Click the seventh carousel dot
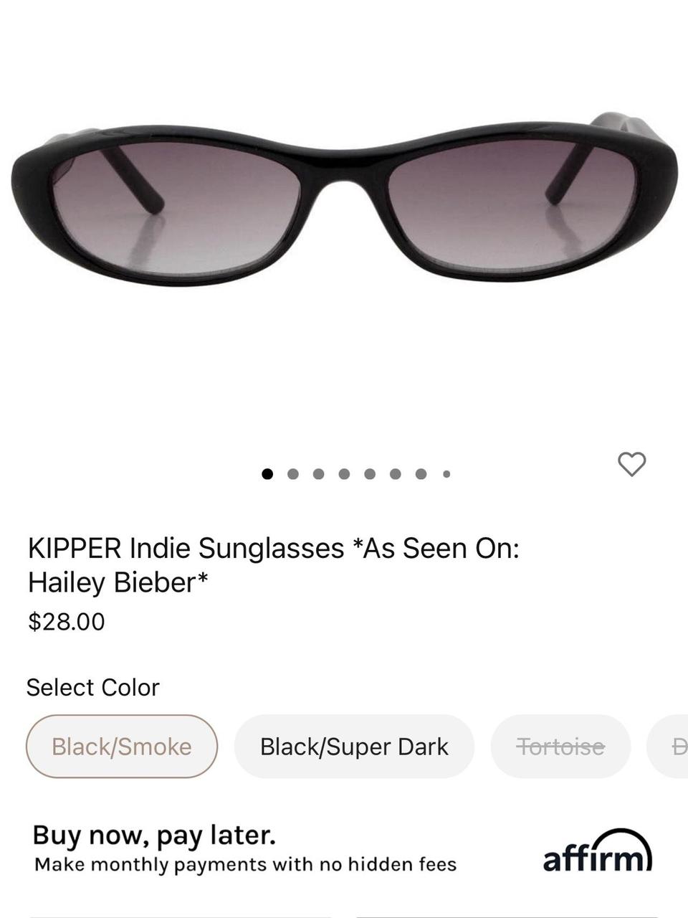 [421, 473]
